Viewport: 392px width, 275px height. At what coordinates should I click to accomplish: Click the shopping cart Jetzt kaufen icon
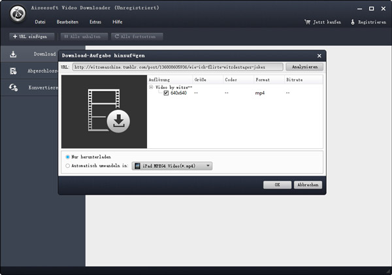coord(307,22)
